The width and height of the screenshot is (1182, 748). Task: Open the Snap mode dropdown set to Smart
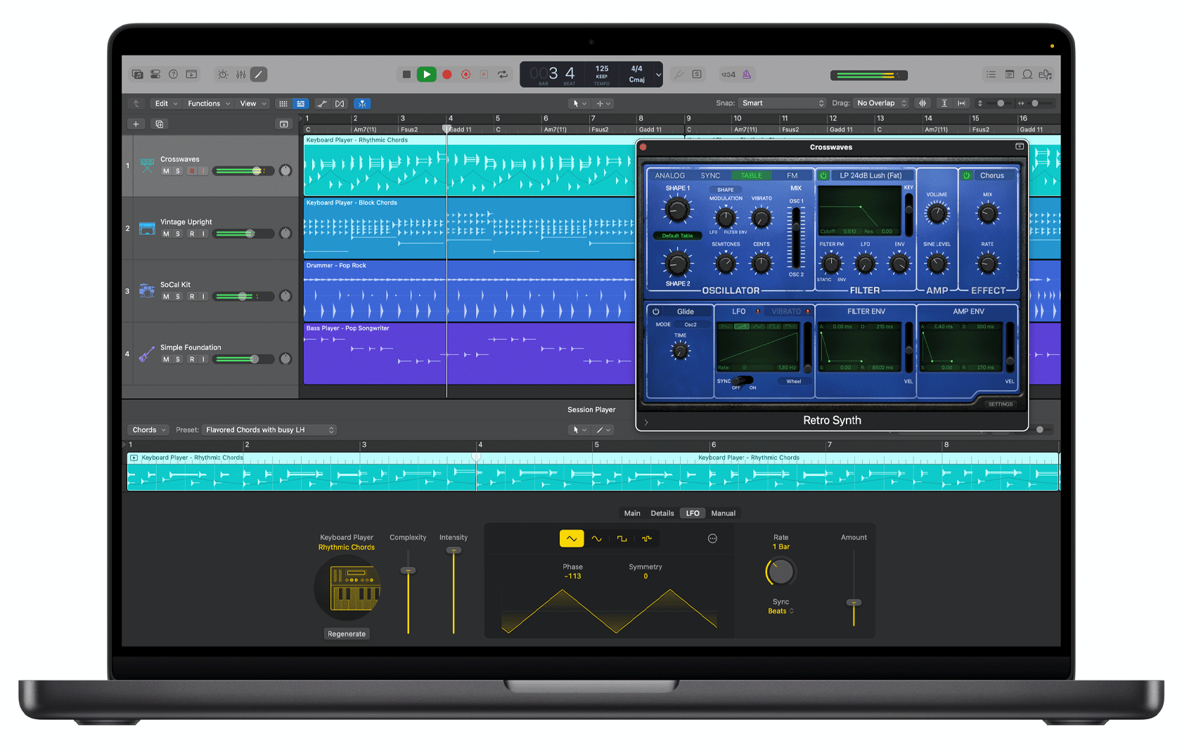[x=782, y=103]
